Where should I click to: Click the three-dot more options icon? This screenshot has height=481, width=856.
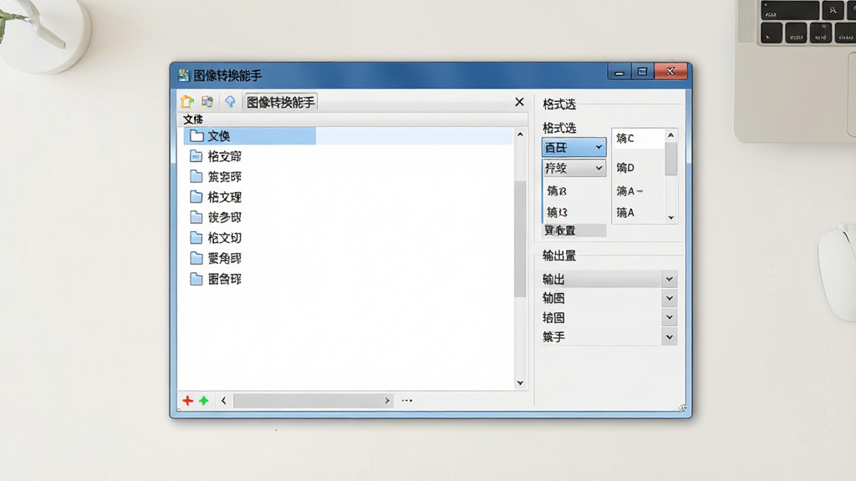tap(407, 400)
